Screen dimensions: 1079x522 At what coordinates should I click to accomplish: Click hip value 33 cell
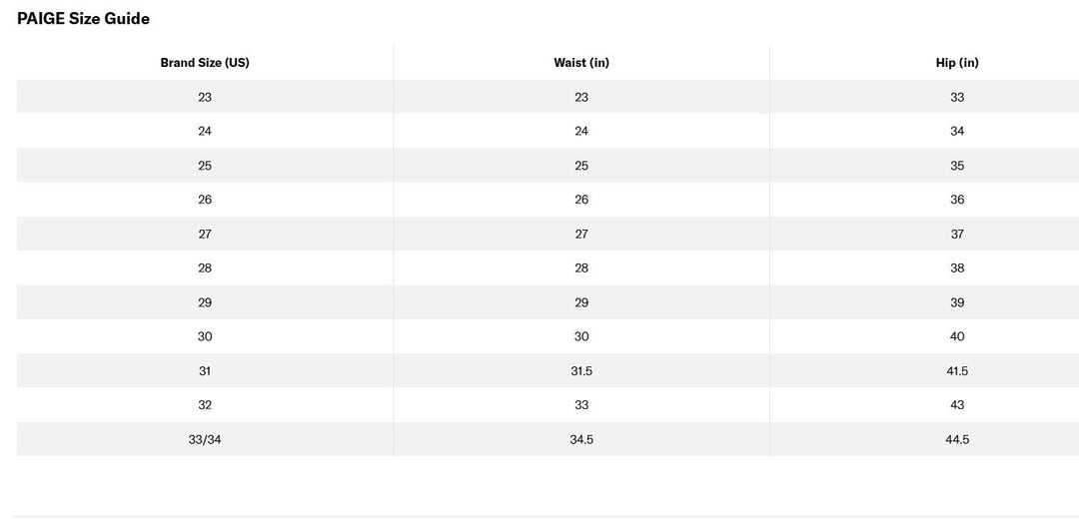tap(957, 97)
